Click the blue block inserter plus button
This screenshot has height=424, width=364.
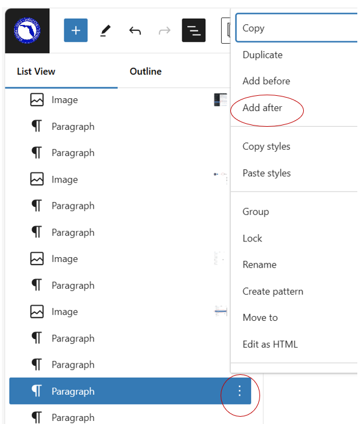tap(75, 30)
